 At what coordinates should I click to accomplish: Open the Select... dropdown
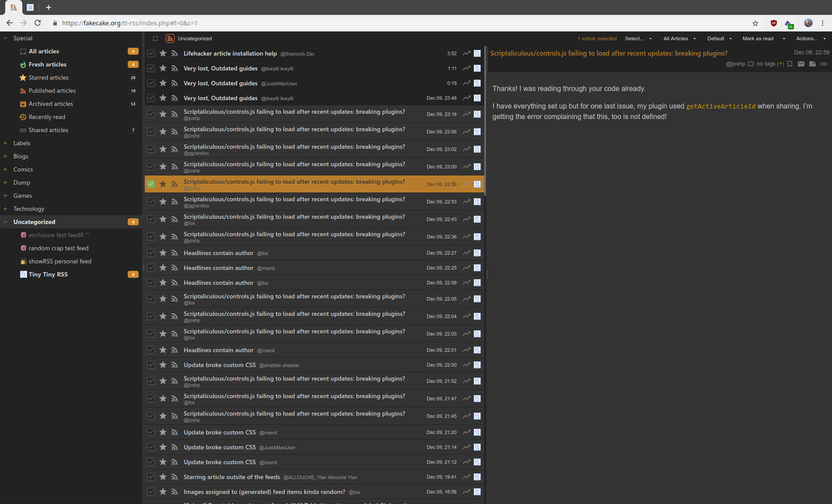click(638, 38)
